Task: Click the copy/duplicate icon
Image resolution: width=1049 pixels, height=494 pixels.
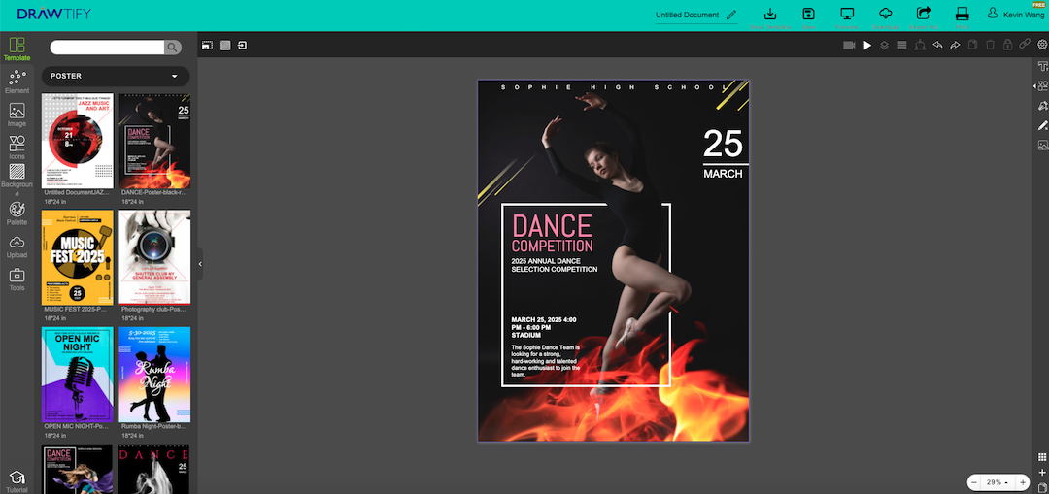Action: click(x=972, y=46)
